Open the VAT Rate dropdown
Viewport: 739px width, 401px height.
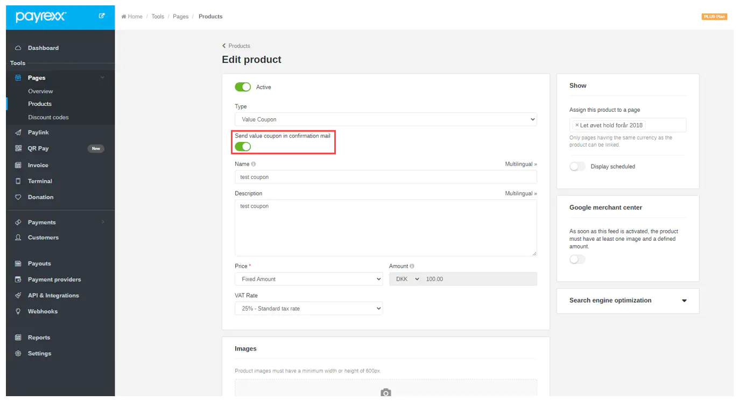coord(308,309)
